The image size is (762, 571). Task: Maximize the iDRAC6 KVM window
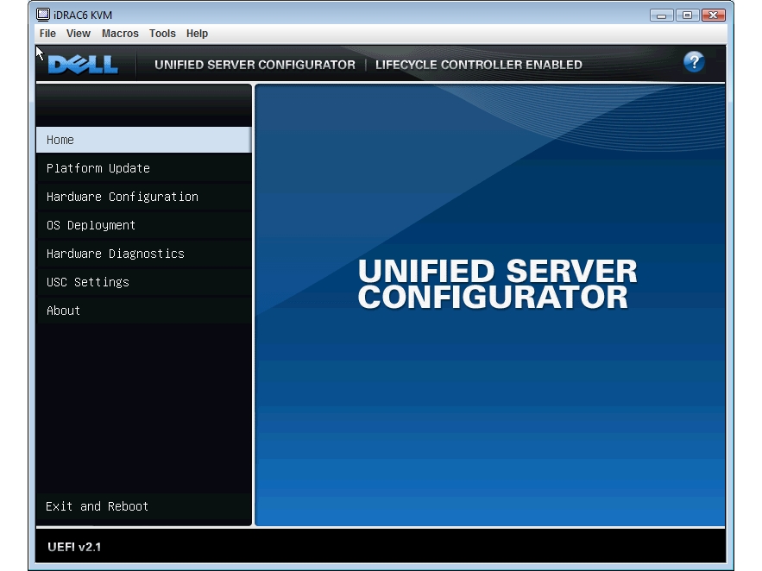[x=687, y=16]
